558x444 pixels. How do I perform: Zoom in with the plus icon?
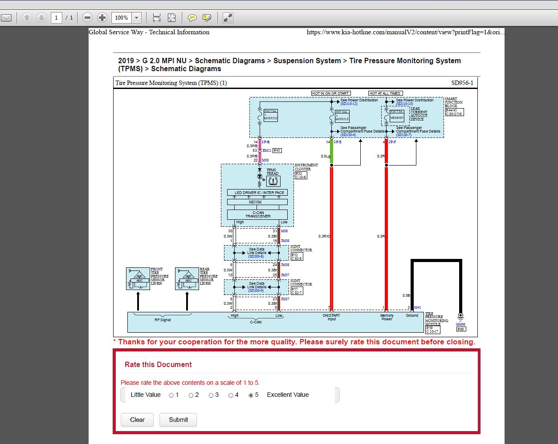click(x=102, y=18)
